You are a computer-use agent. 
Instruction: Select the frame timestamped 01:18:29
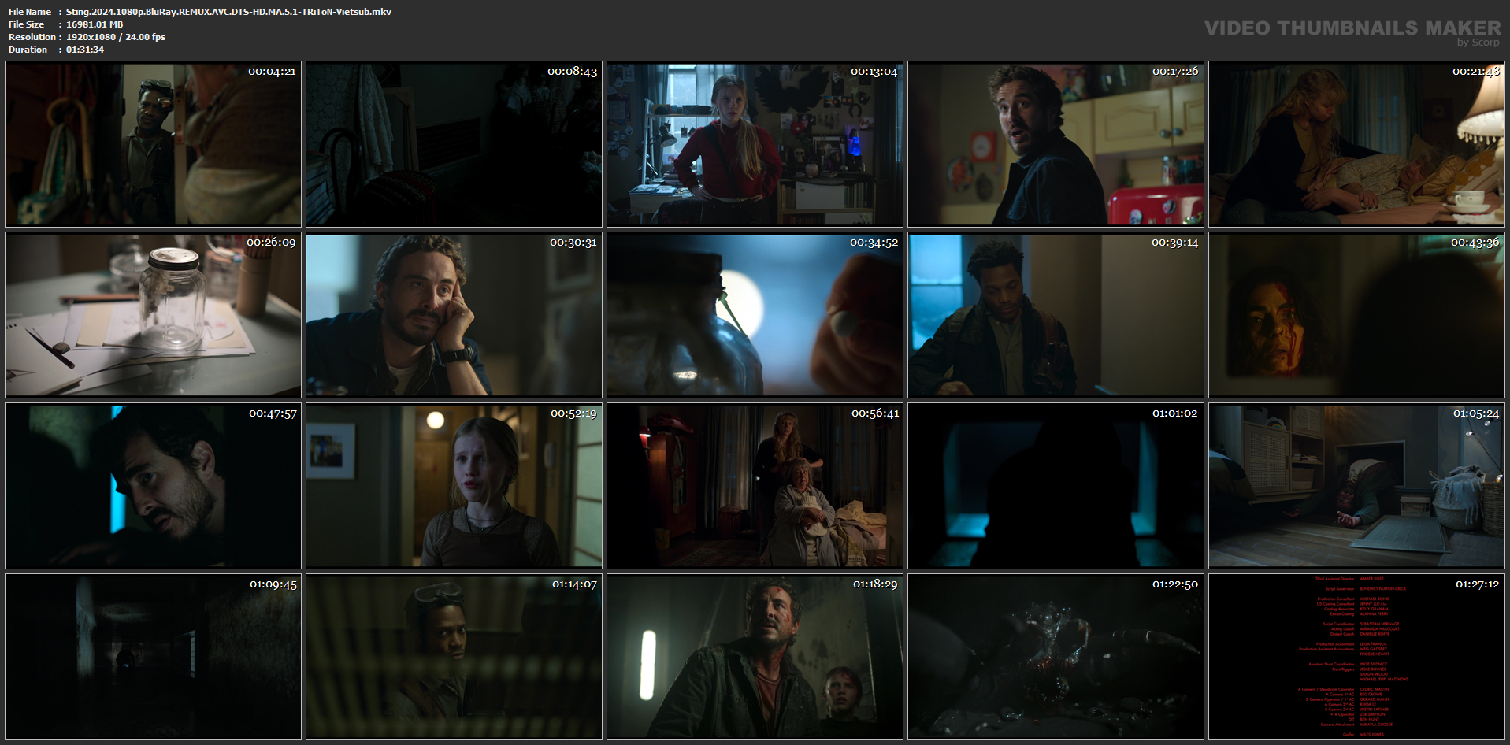coord(755,657)
